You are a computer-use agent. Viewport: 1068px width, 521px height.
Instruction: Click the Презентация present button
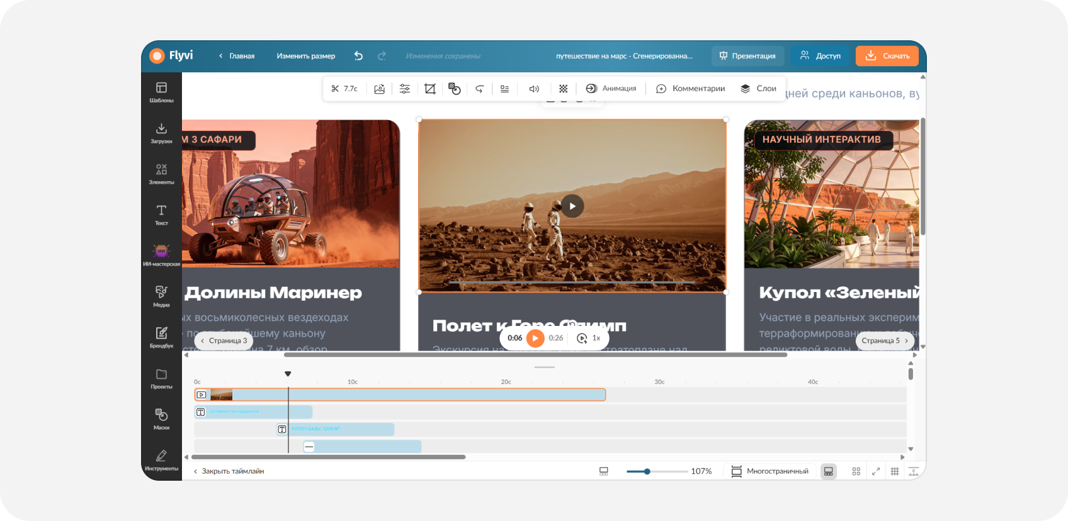point(748,56)
